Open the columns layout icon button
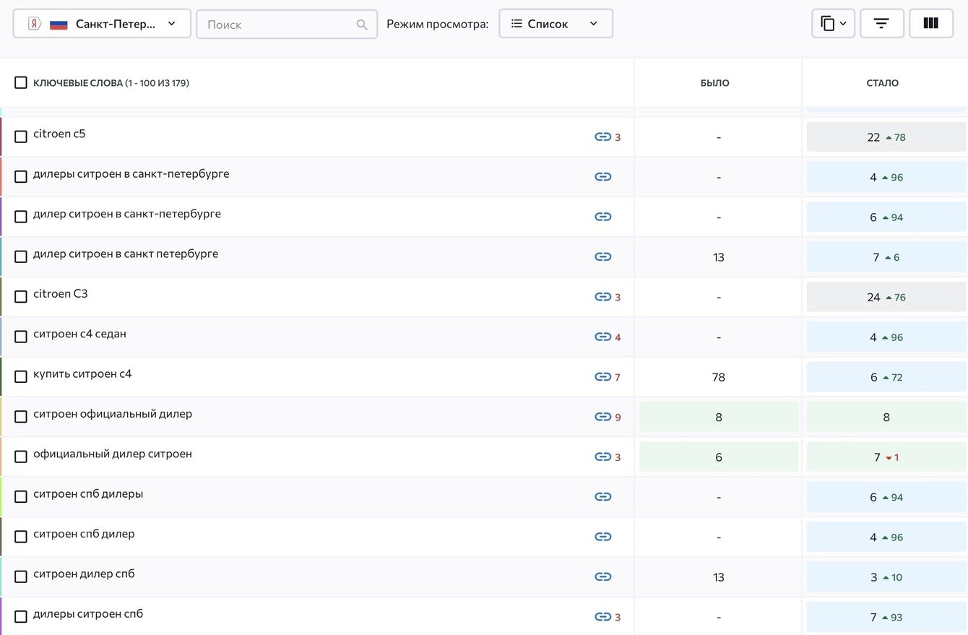968x635 pixels. click(x=930, y=24)
